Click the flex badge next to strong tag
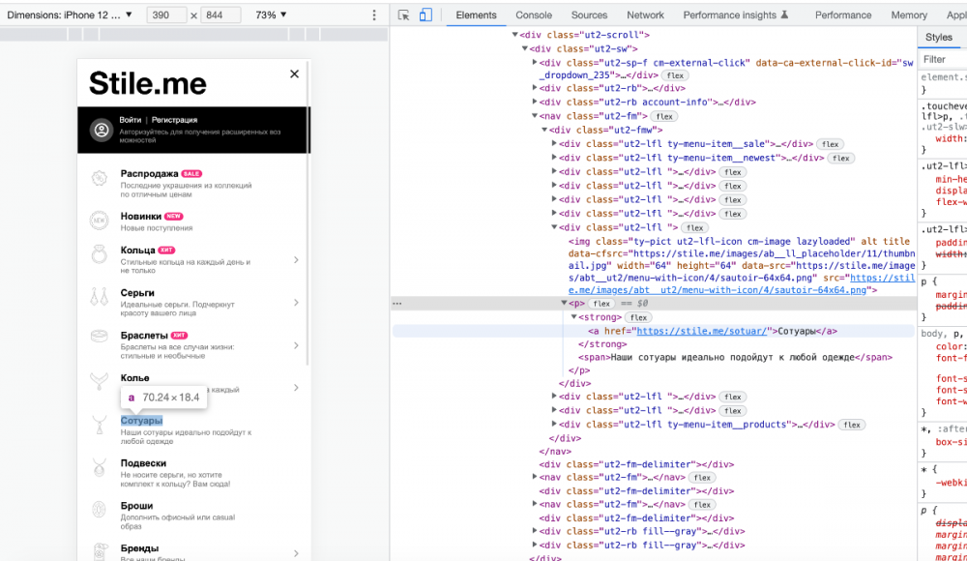967x561 pixels. point(638,317)
